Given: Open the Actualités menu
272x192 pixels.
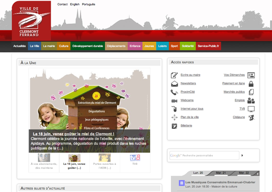Looking at the screenshot, I should 19,46.
